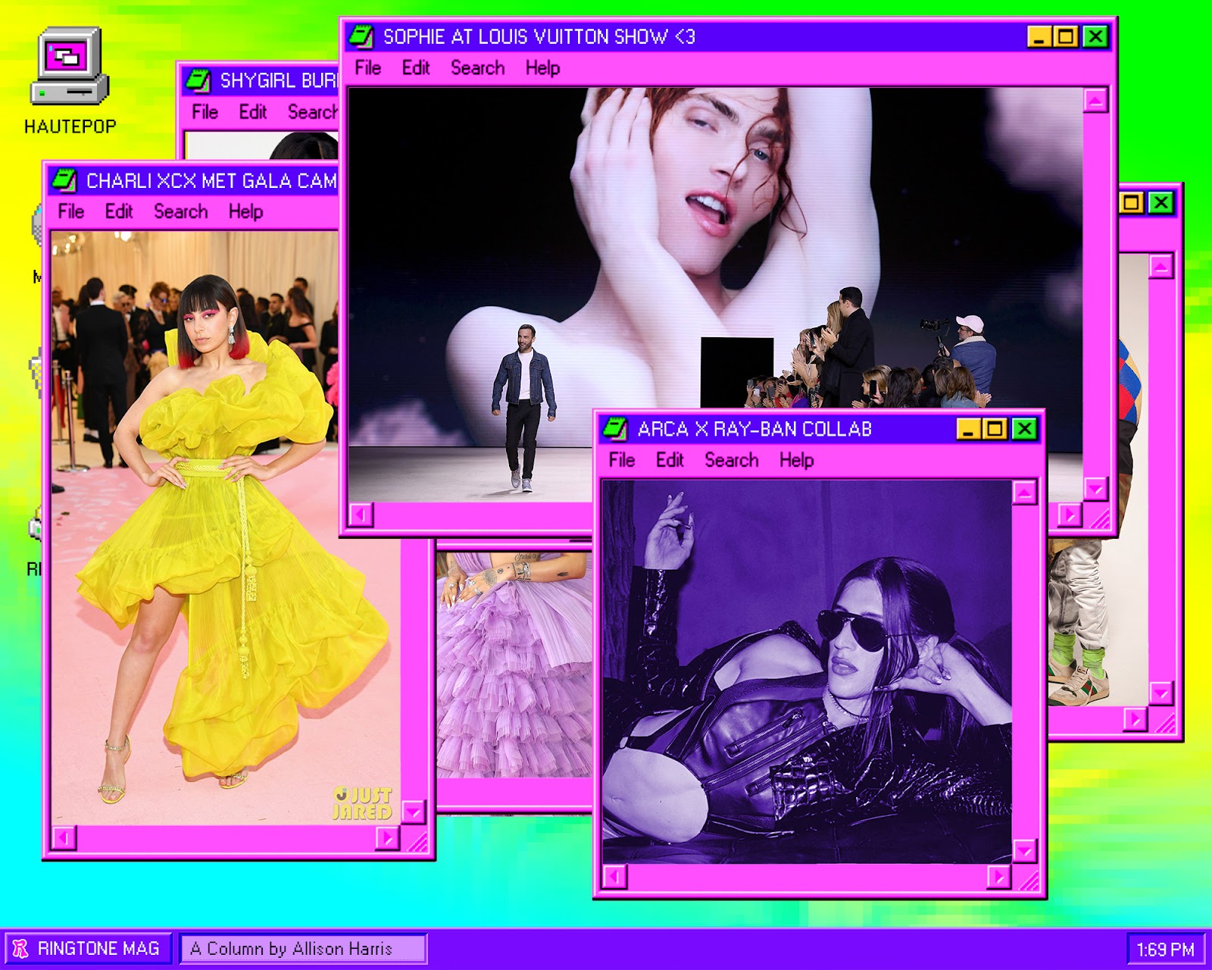Image resolution: width=1212 pixels, height=970 pixels.
Task: Click the notepad icon in the ARCA X RAY-BAN window title bar
Action: click(x=614, y=429)
